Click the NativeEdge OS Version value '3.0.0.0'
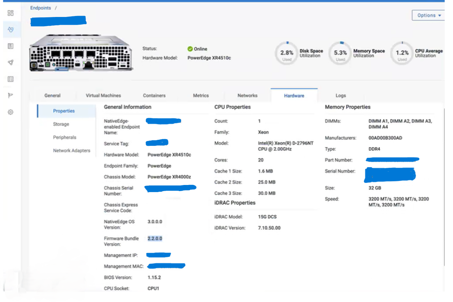This screenshot has height=302, width=453. (155, 222)
